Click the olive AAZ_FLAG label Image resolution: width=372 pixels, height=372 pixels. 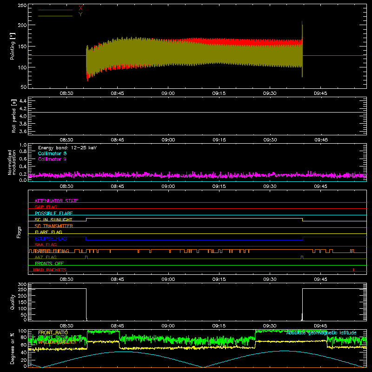pyautogui.click(x=46, y=257)
